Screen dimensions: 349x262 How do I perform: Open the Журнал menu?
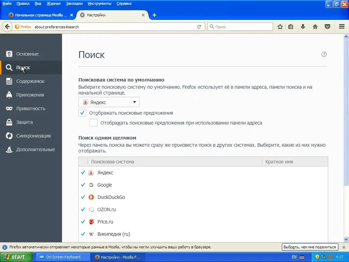click(54, 3)
